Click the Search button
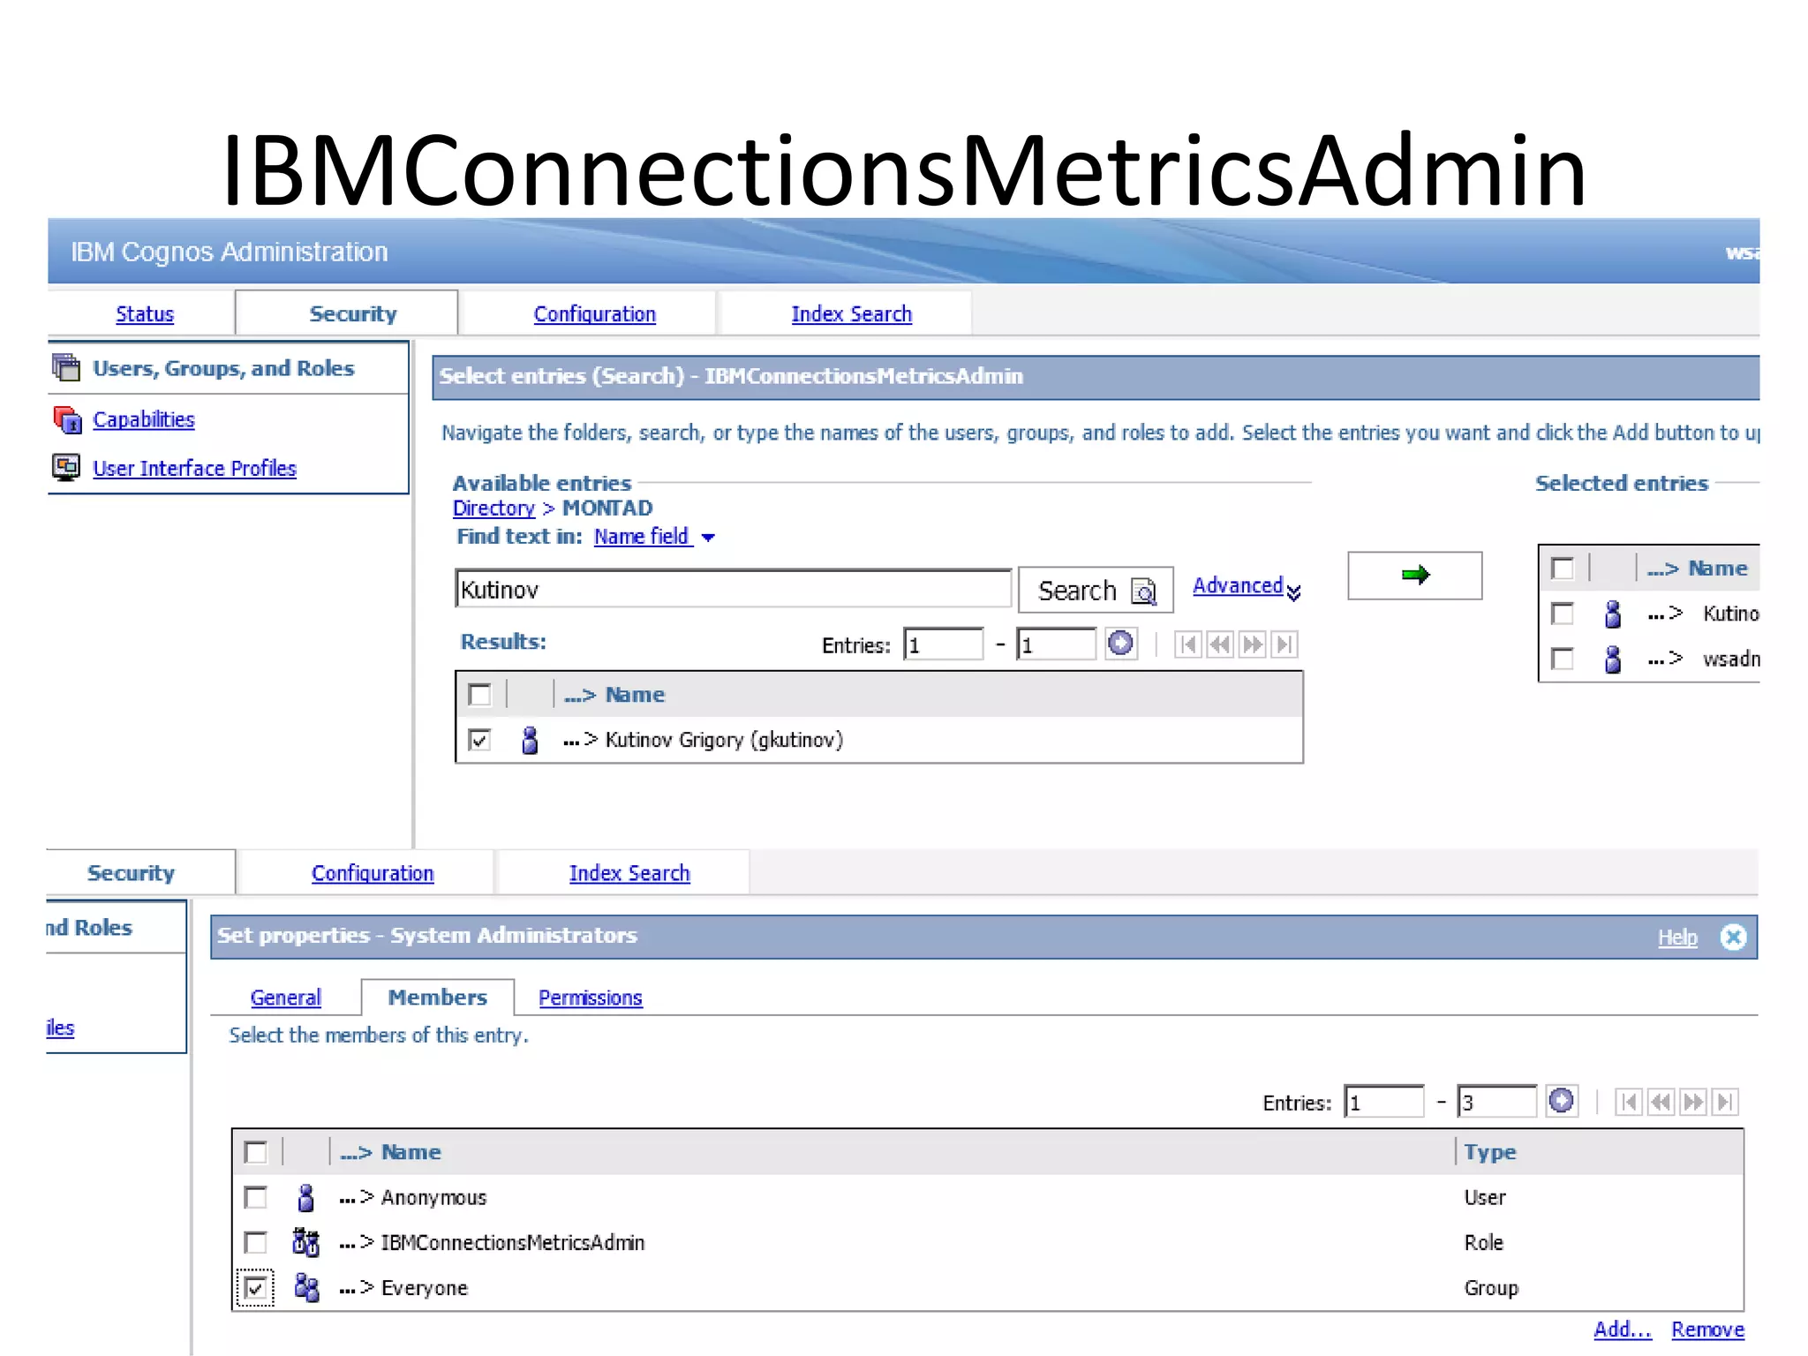Image resolution: width=1808 pixels, height=1356 pixels. [x=1096, y=590]
